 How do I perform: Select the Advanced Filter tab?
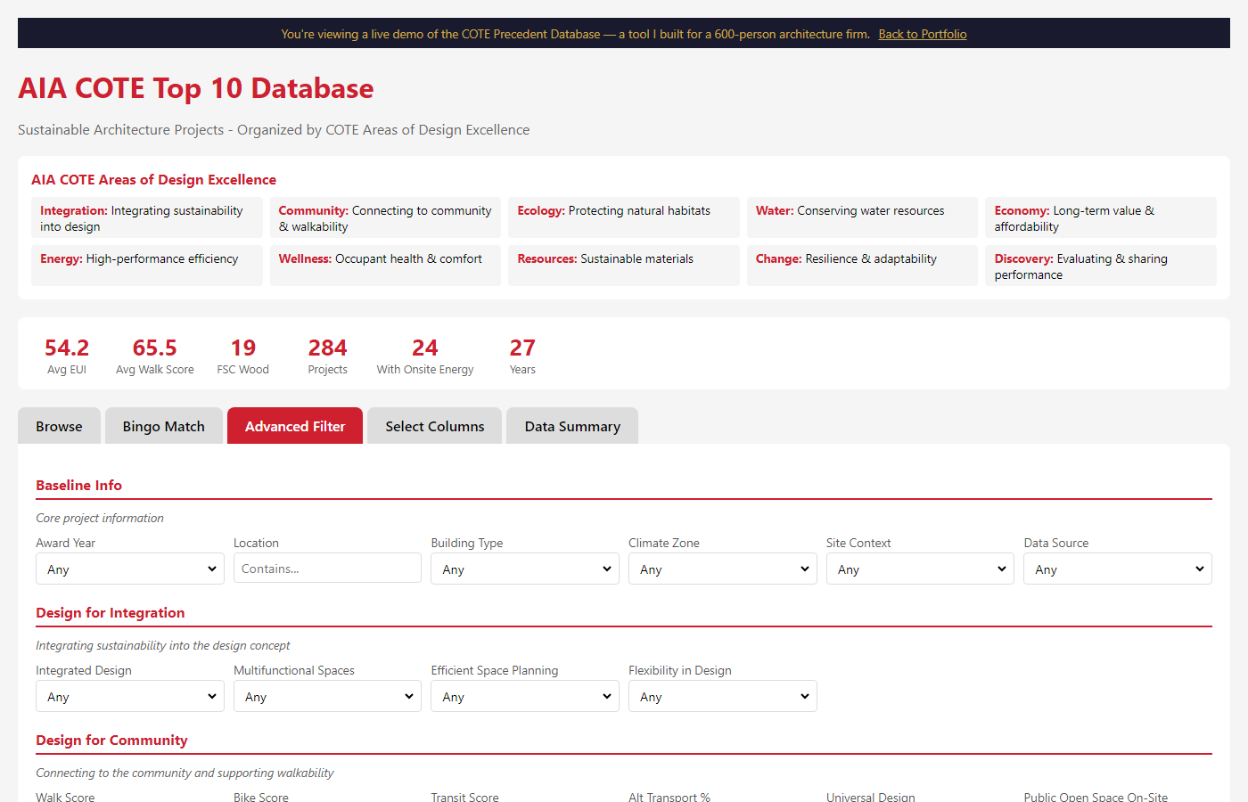(x=295, y=426)
